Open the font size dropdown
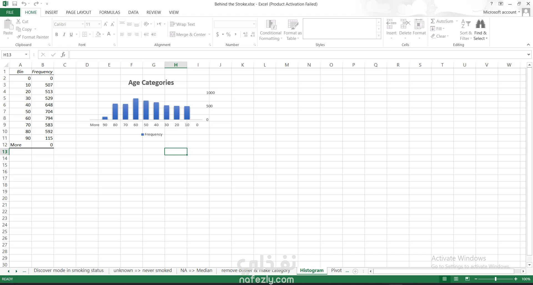The image size is (533, 285). point(99,24)
